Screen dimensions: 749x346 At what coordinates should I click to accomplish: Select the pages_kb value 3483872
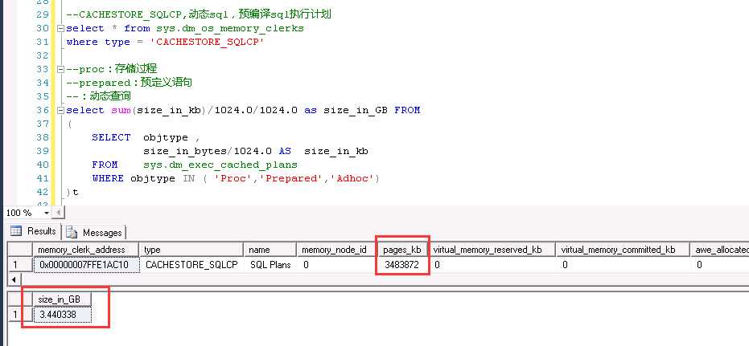pos(402,265)
